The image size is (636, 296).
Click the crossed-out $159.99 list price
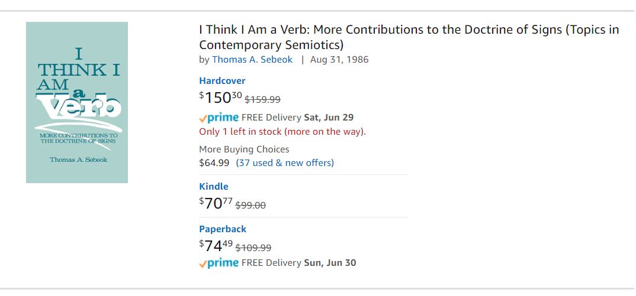(262, 100)
